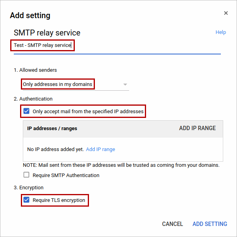Click the Only addresses in my domains text
Viewport: 237px width, 237px height.
tap(57, 84)
